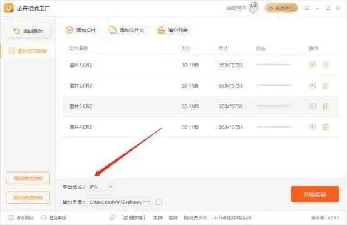This screenshot has width=347, height=225.
Task: Go back using 返回首页 button
Action: (28, 31)
